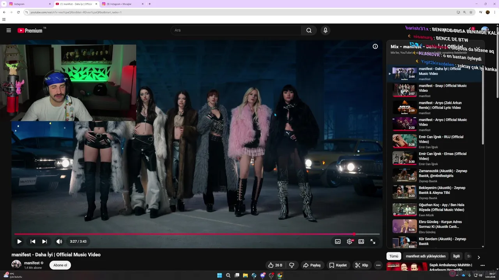Select the İlgili filter chip

tap(456, 256)
